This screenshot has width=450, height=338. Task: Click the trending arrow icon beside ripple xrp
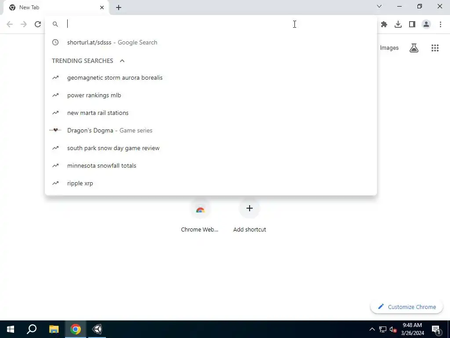(55, 183)
